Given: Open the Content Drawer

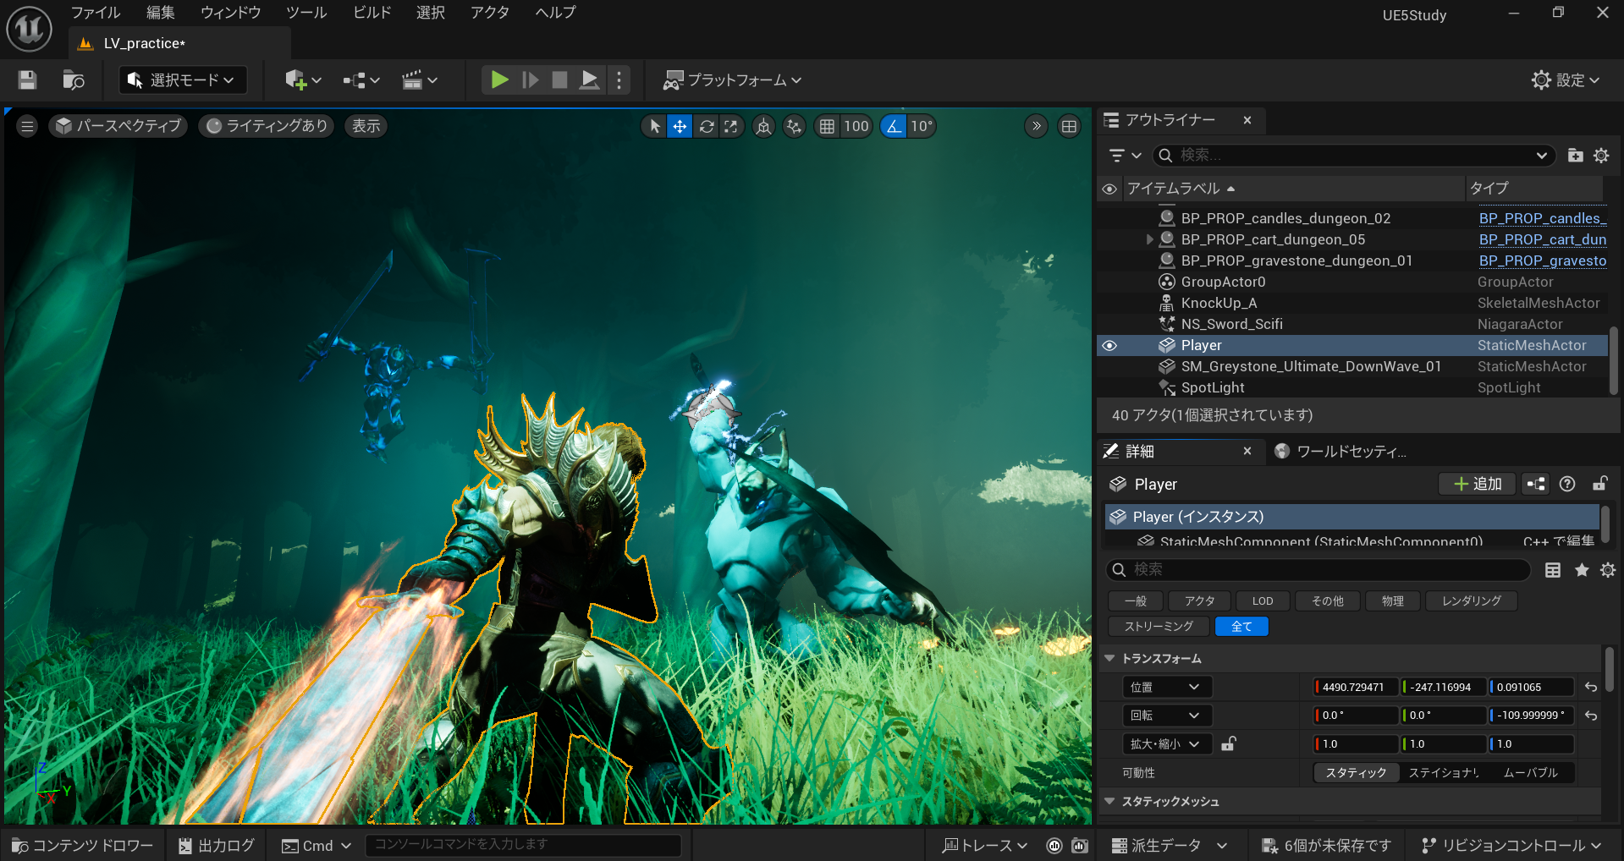Looking at the screenshot, I should click(83, 846).
